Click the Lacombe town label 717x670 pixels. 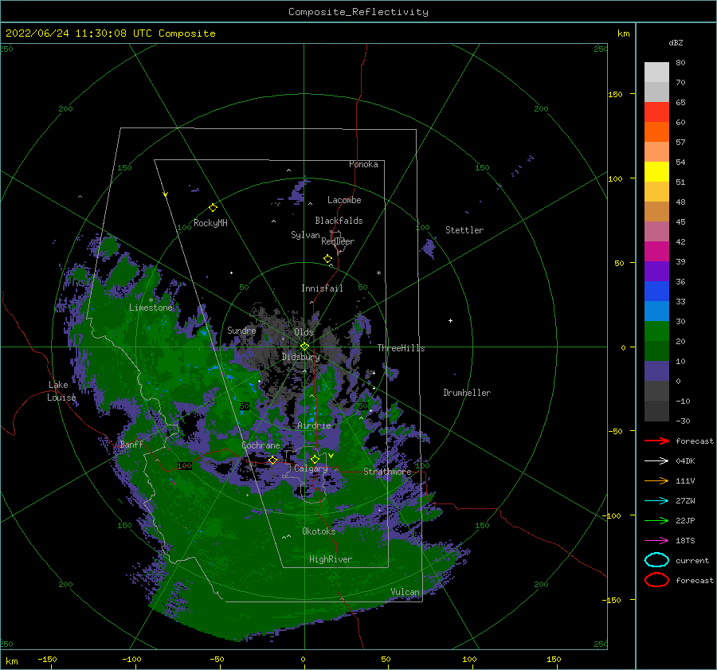[344, 200]
